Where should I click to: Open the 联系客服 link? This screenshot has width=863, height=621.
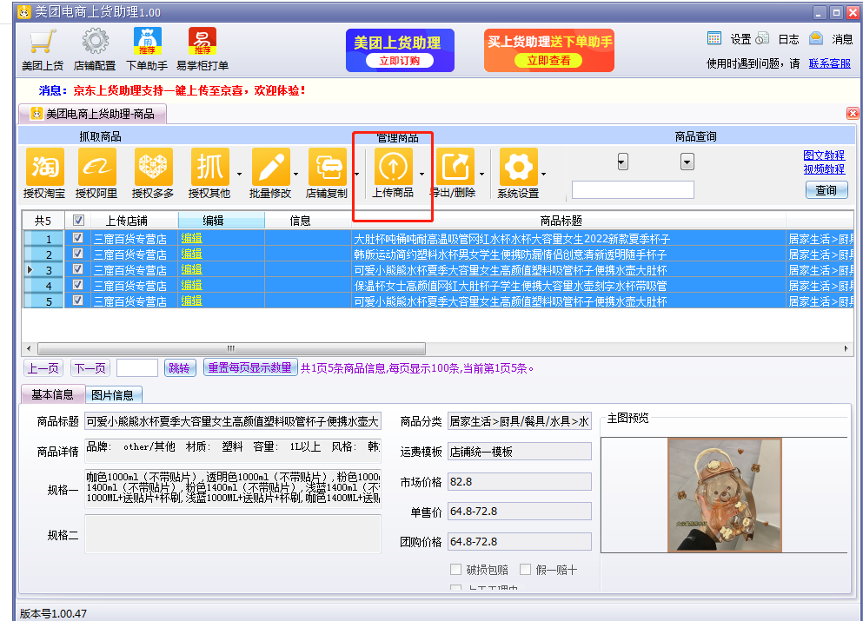pyautogui.click(x=829, y=63)
